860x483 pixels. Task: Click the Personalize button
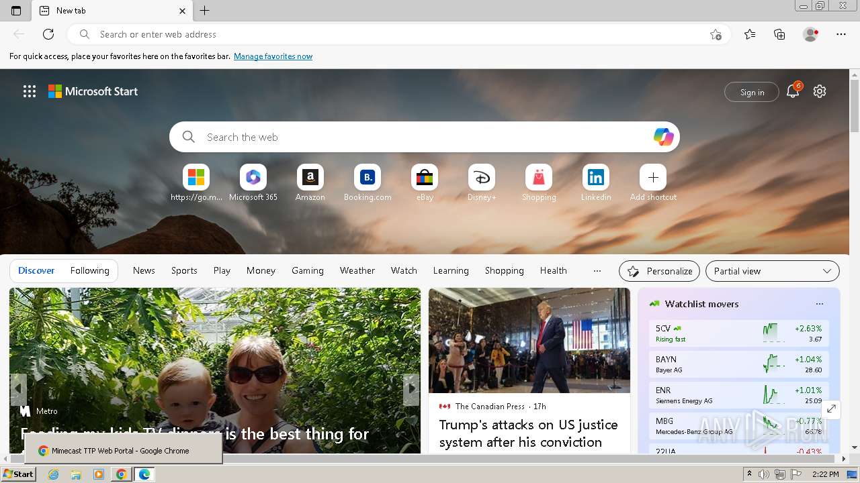tap(659, 271)
